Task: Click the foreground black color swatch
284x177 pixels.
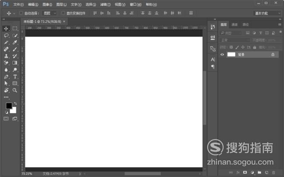Action: [x=8, y=106]
